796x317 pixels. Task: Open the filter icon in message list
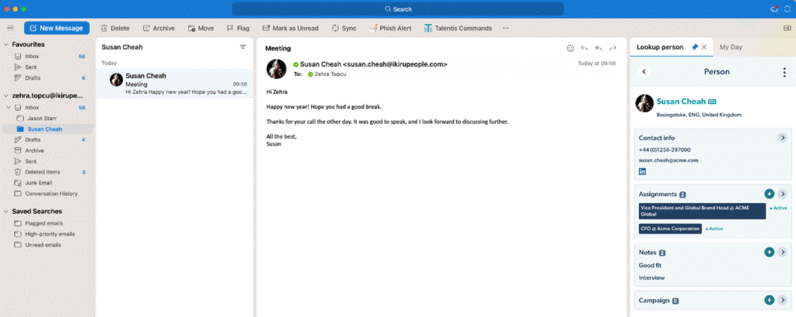click(243, 47)
